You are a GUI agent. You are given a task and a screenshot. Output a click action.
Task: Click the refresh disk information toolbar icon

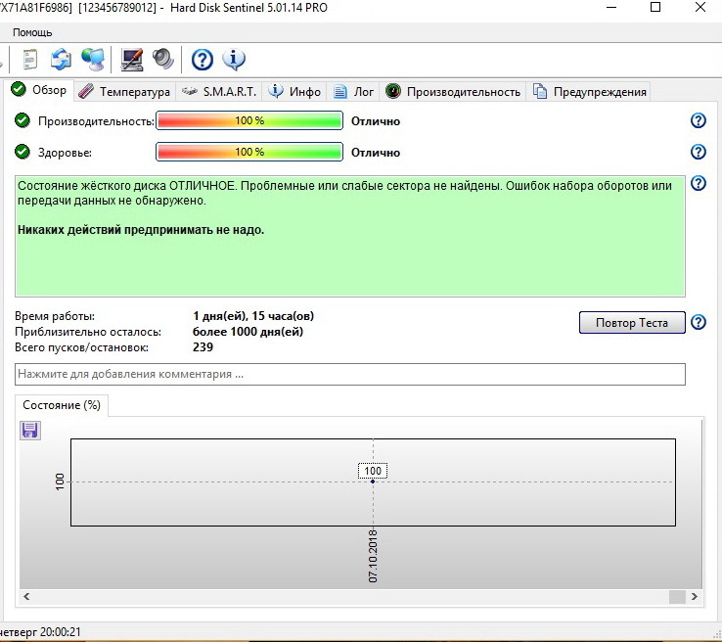(x=61, y=60)
